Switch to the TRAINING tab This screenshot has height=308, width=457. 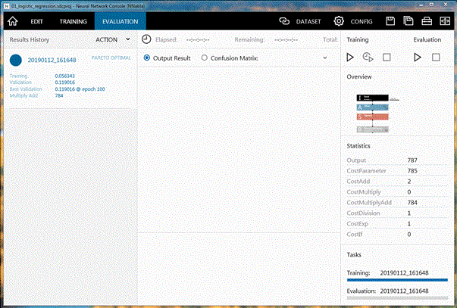[74, 21]
